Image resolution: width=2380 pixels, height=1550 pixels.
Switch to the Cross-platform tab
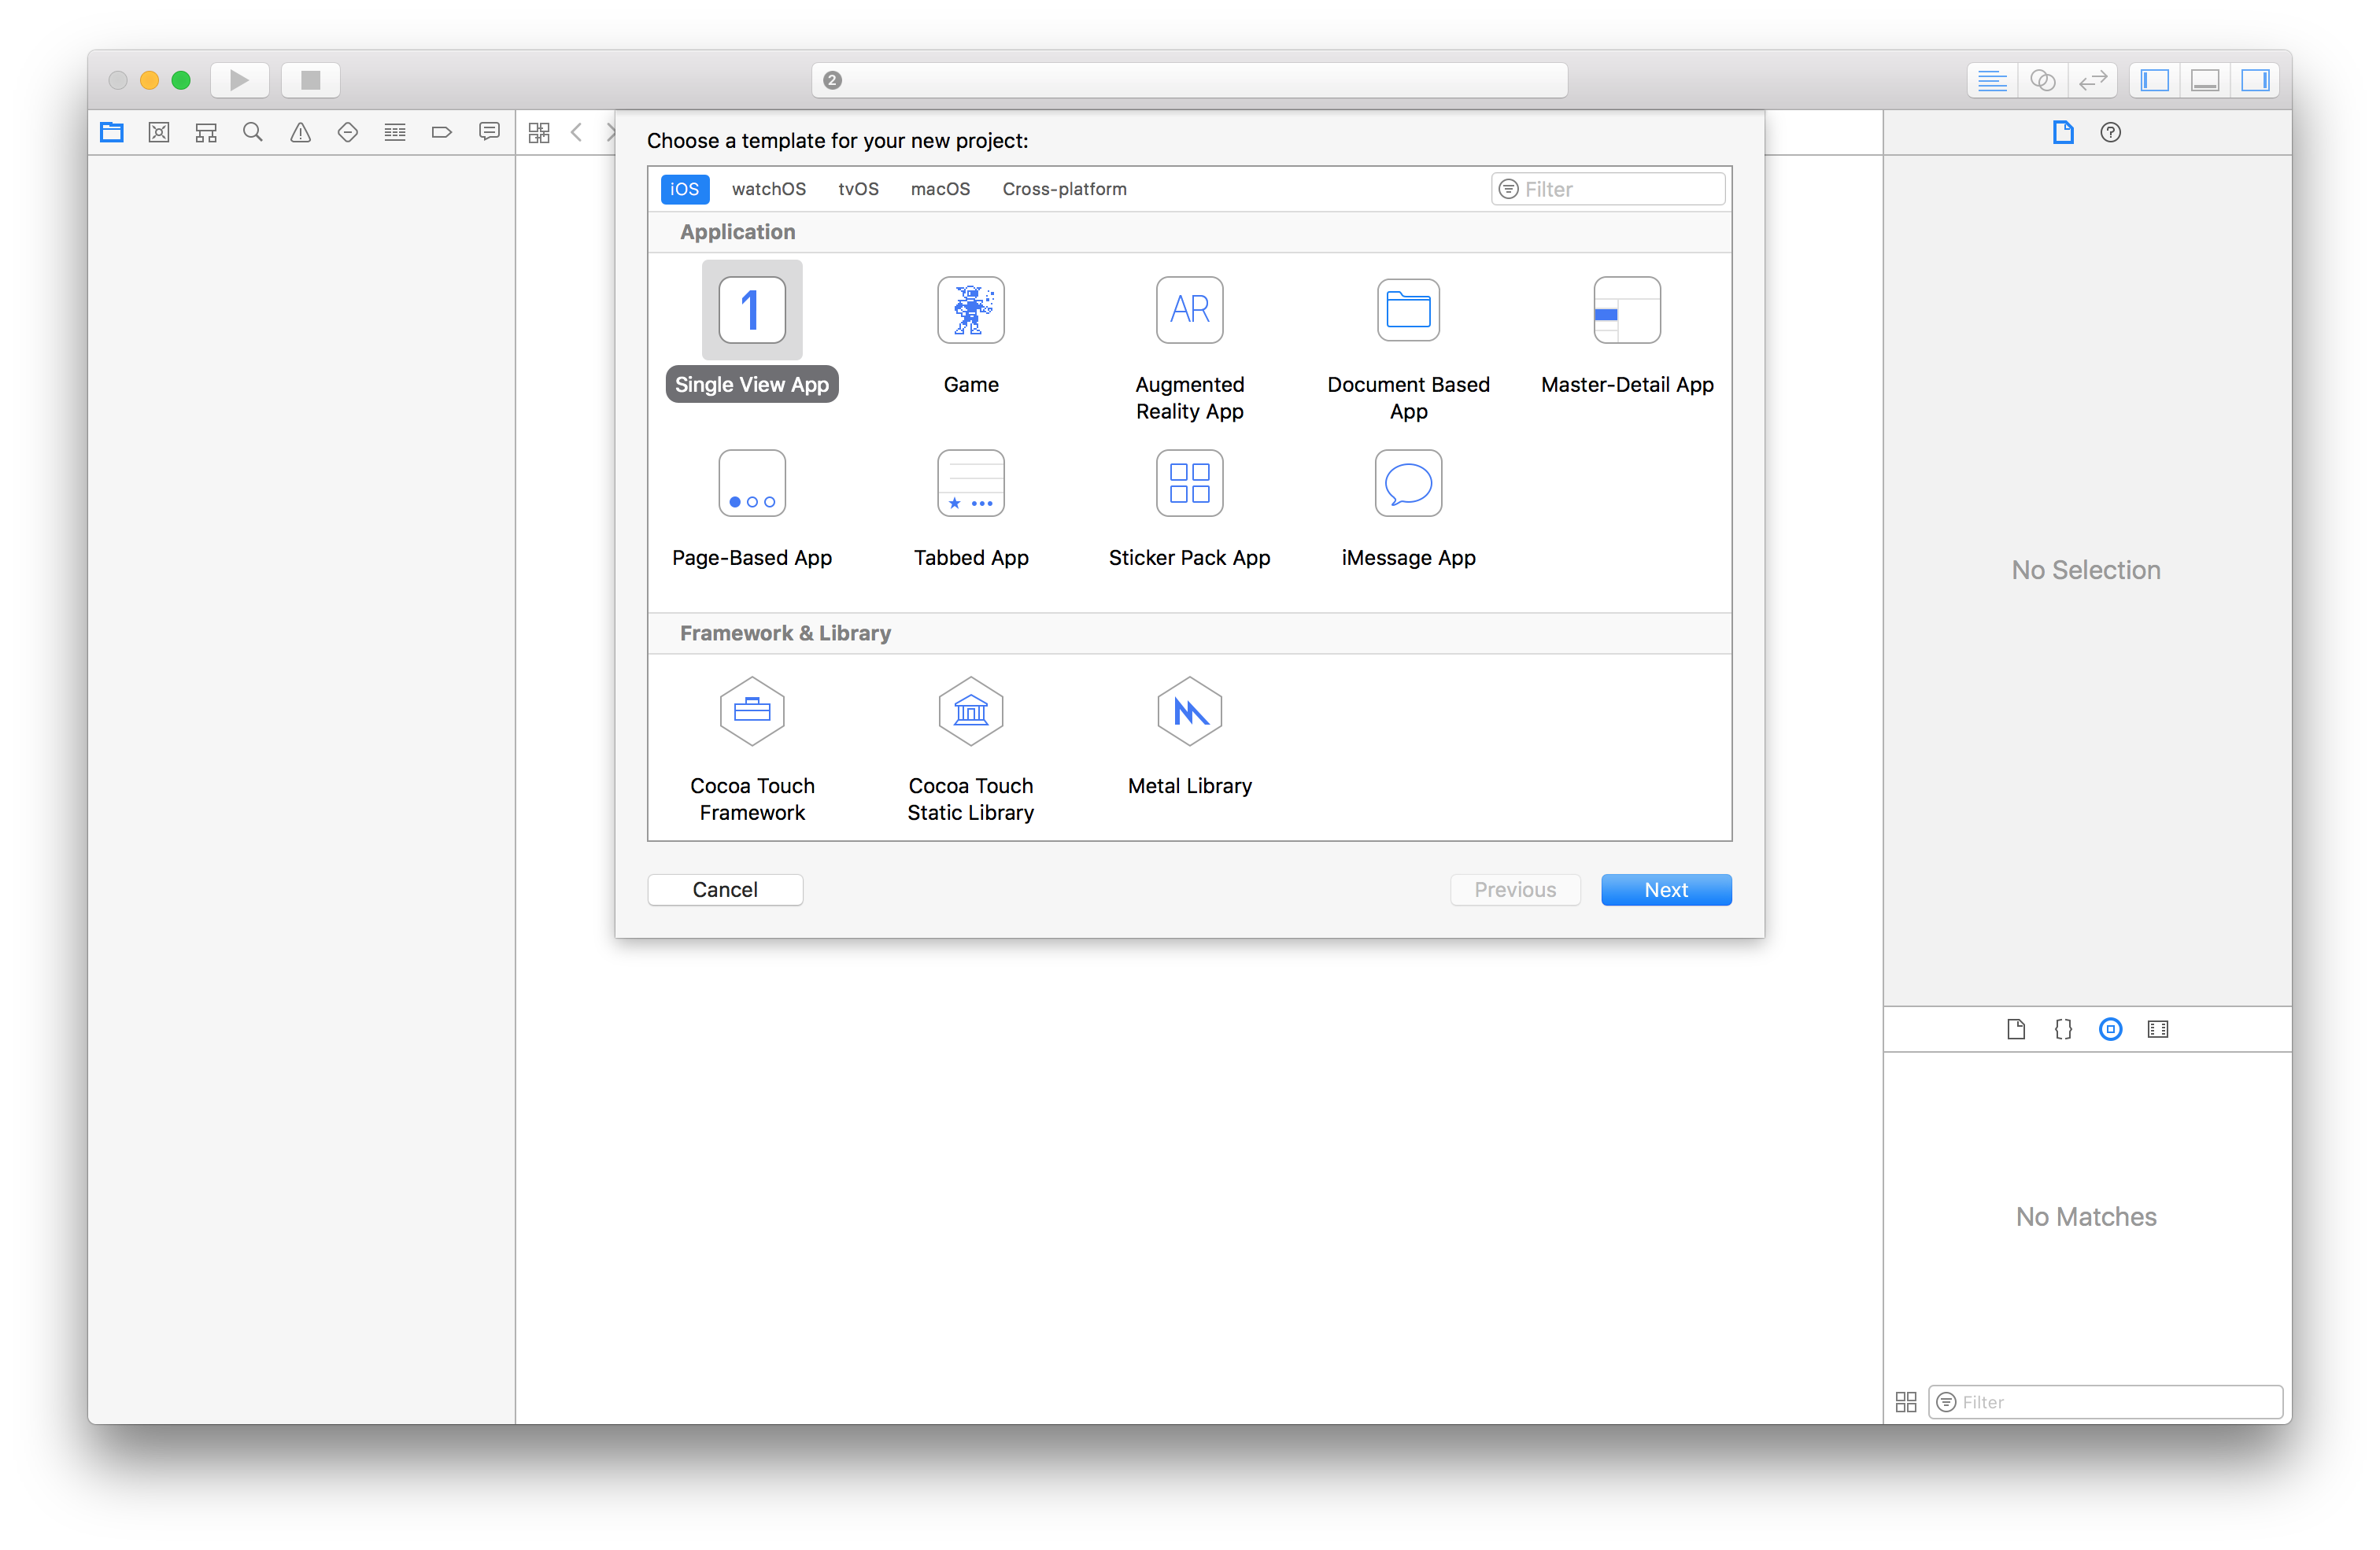pyautogui.click(x=1064, y=189)
